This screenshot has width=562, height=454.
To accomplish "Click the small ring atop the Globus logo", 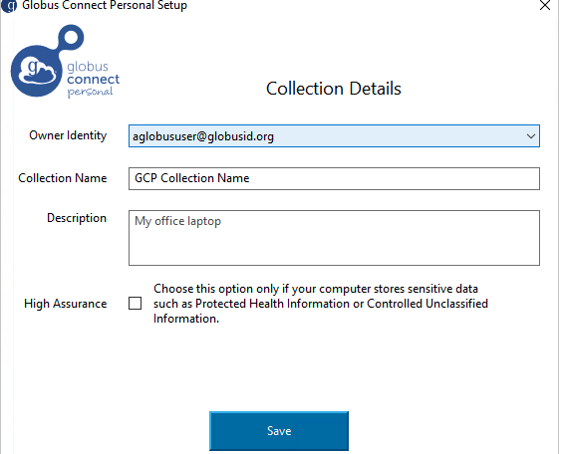I will (71, 37).
